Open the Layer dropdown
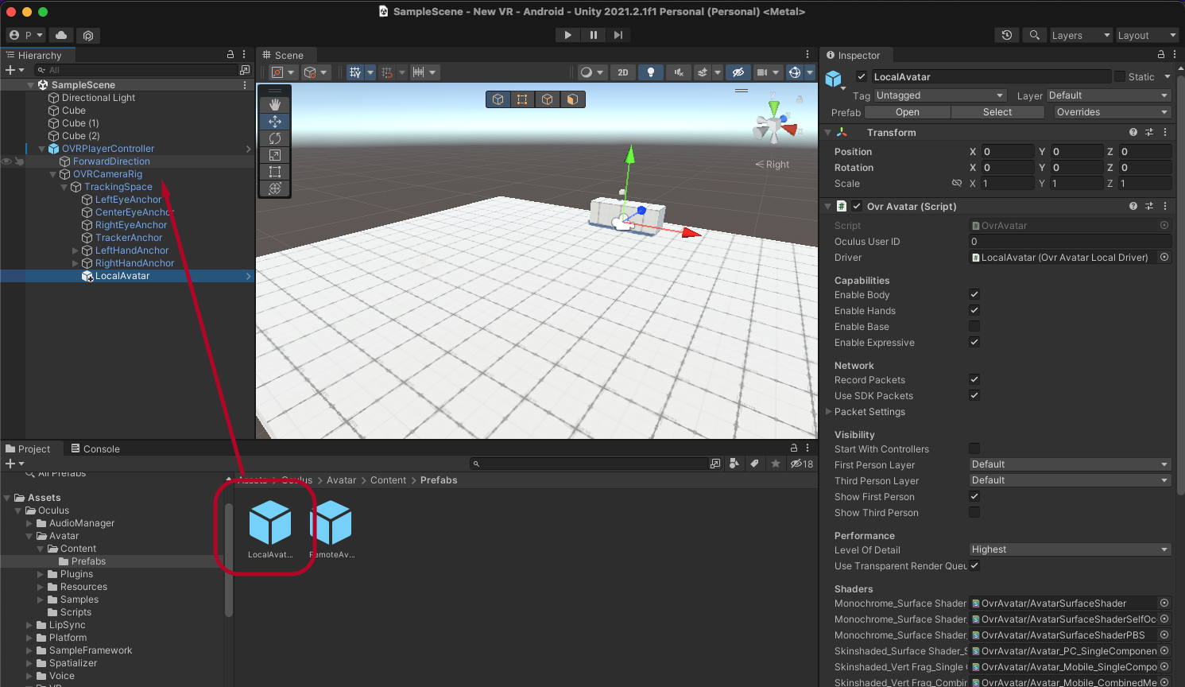 pos(1109,95)
